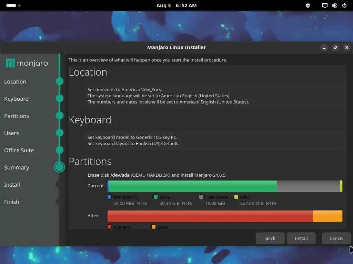Open the Partitions step in sidebar
Screen dimensions: 353x264
coord(17,116)
